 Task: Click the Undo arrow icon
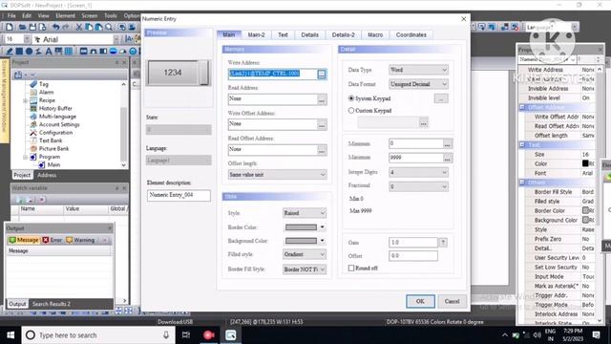click(x=56, y=27)
